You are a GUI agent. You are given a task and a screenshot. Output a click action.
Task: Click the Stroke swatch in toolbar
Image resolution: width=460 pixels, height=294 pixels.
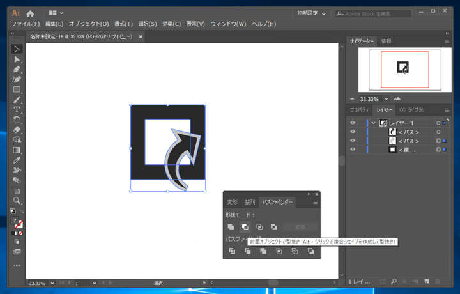tap(19, 225)
